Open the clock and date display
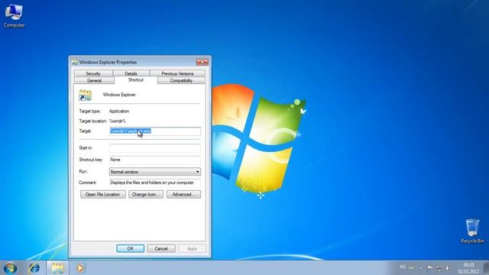This screenshot has width=489, height=275. click(468, 268)
